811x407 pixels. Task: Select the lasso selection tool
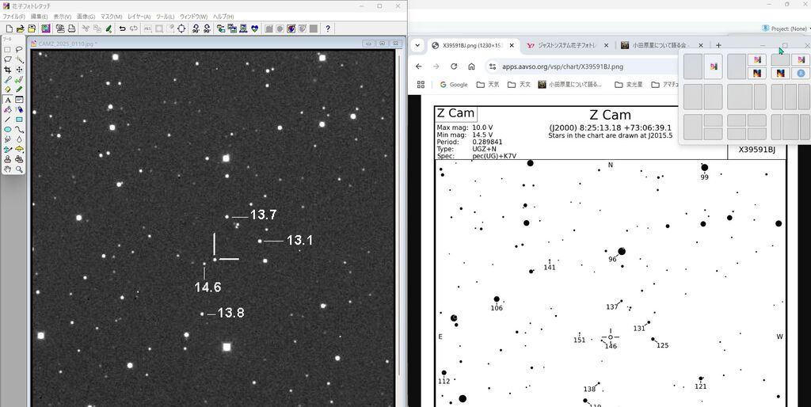point(19,50)
